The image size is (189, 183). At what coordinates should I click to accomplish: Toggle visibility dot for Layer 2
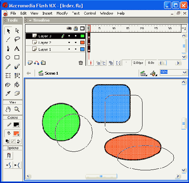pyautogui.click(x=69, y=43)
